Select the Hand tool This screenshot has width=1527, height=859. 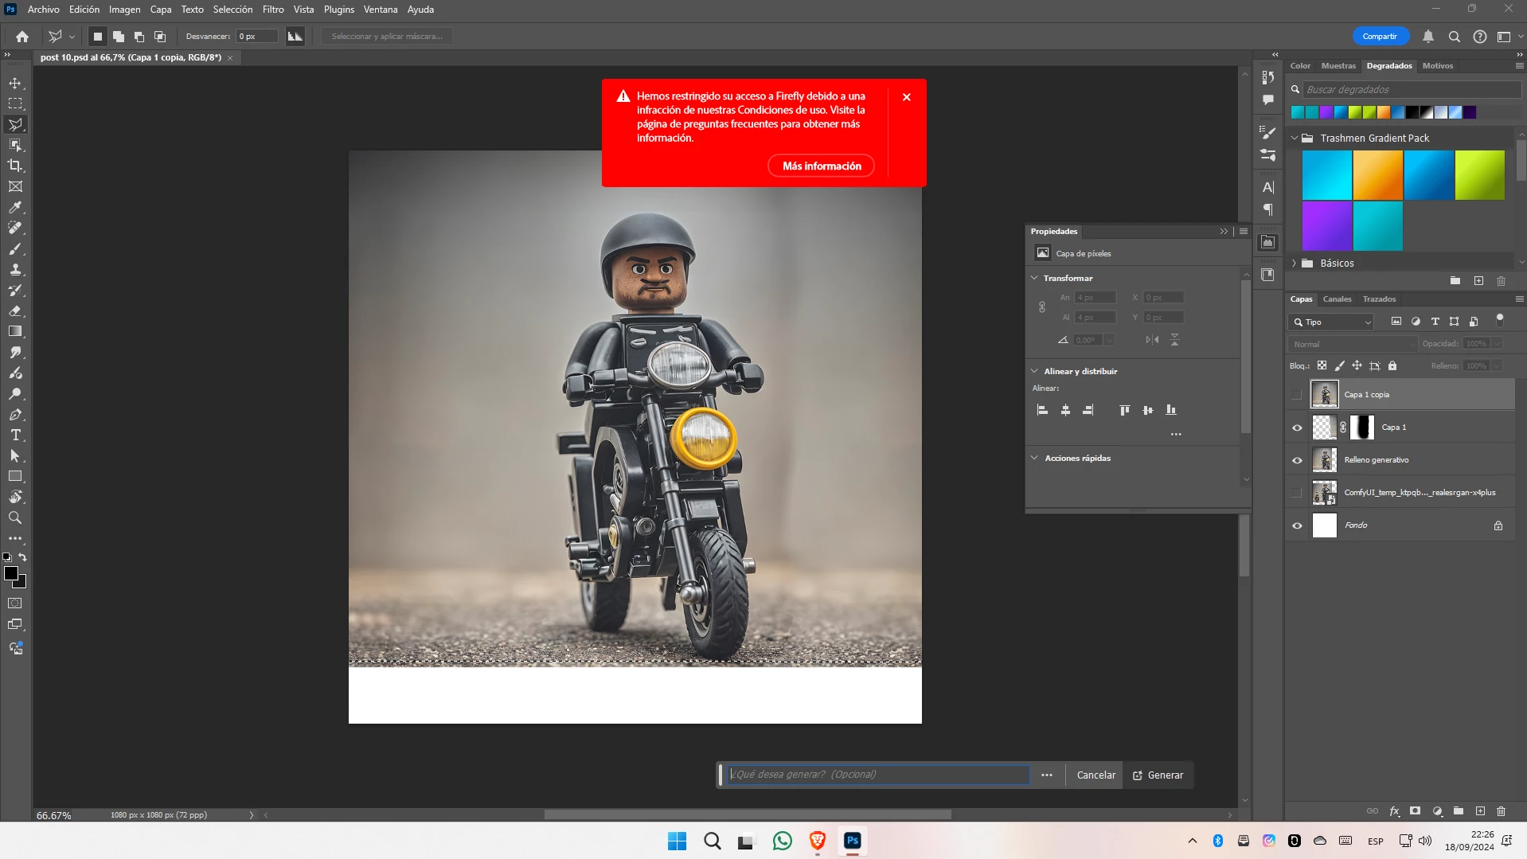(x=15, y=497)
